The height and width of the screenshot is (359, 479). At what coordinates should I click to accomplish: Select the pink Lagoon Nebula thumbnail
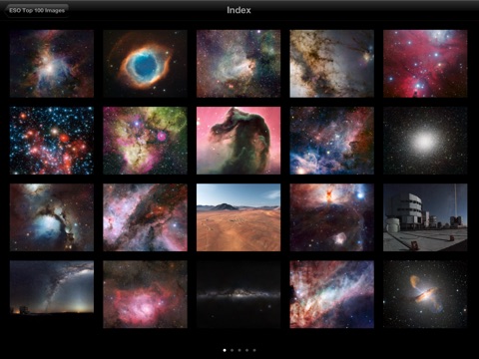[145, 294]
